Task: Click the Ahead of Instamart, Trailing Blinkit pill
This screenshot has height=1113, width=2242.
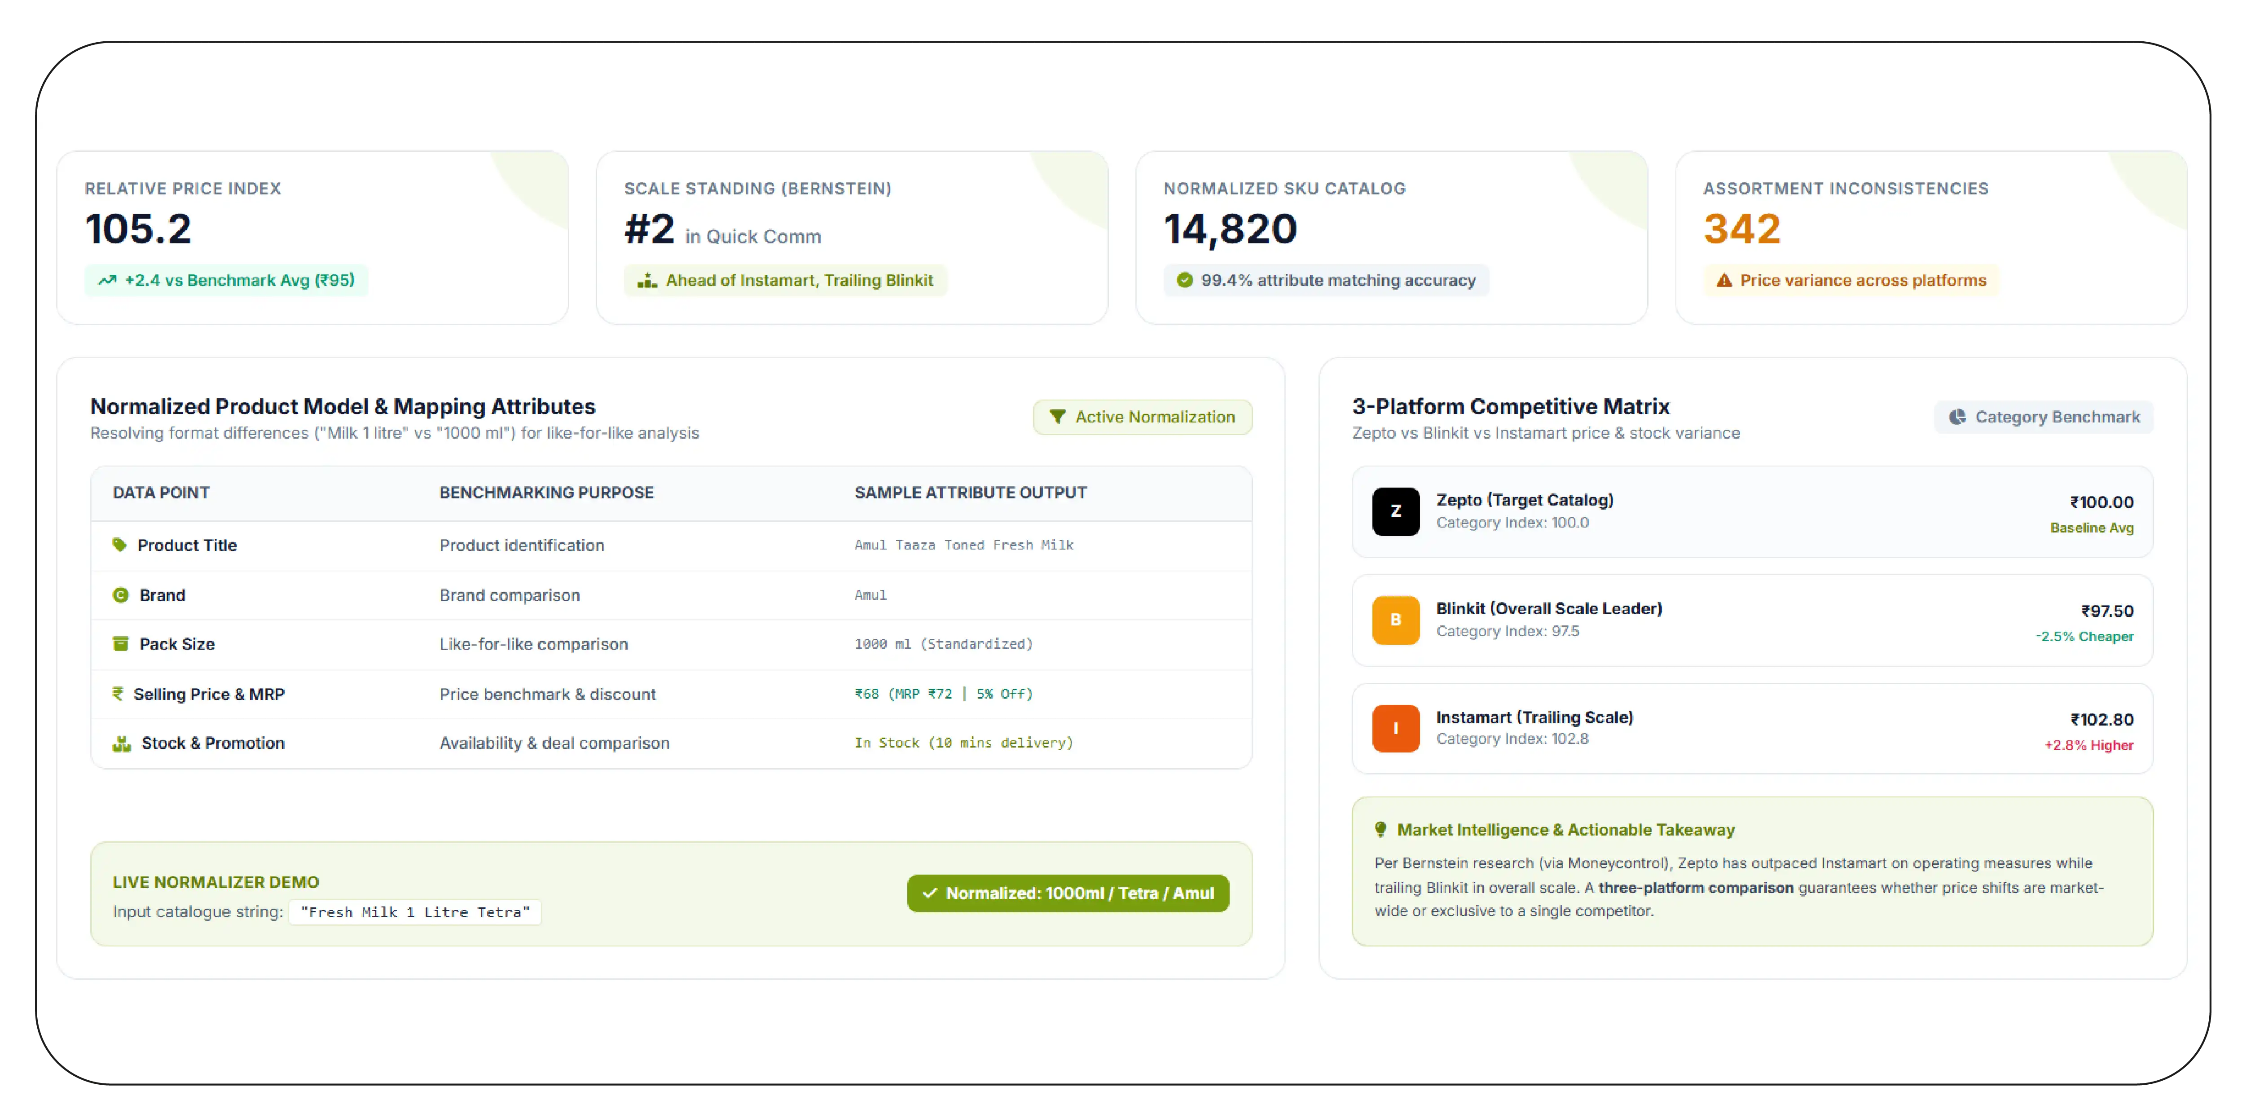Action: 785,280
